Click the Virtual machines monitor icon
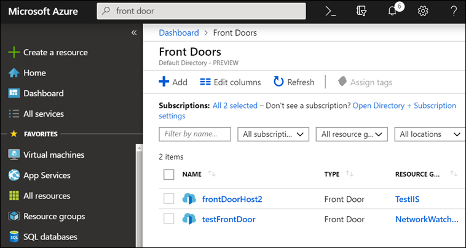The height and width of the screenshot is (248, 466). coord(14,155)
